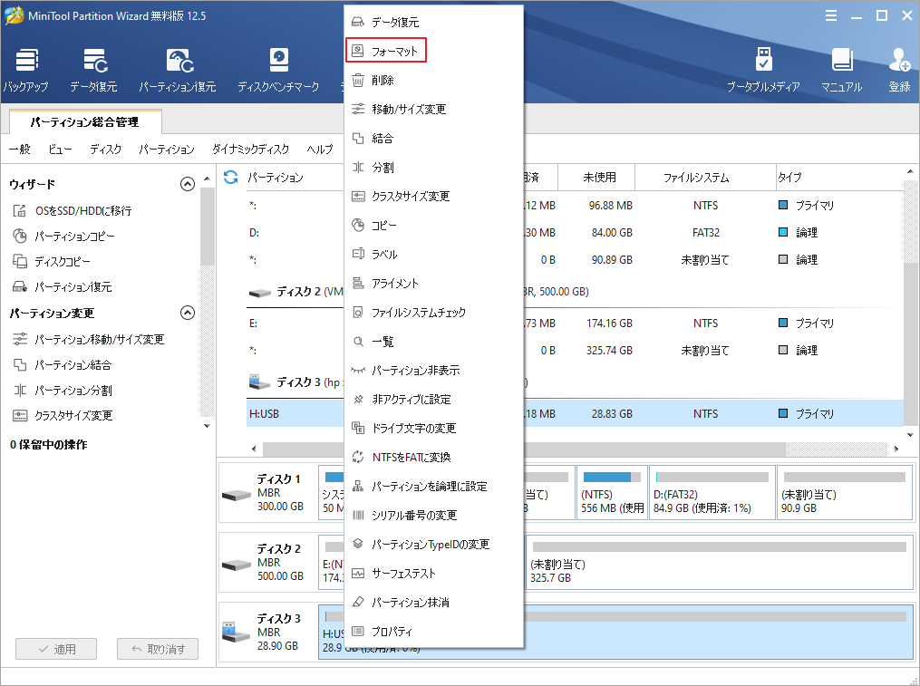Viewport: 920px width, 686px height.
Task: Open the 一般 menu
Action: (x=20, y=149)
